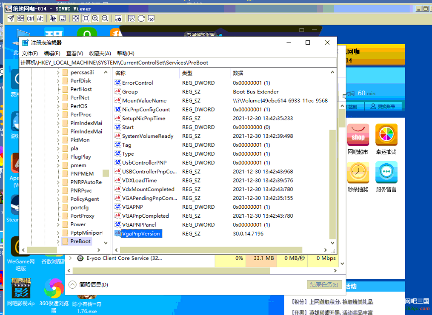Select the VgaPnpVersion registry value
This screenshot has width=432, height=315.
(141, 233)
